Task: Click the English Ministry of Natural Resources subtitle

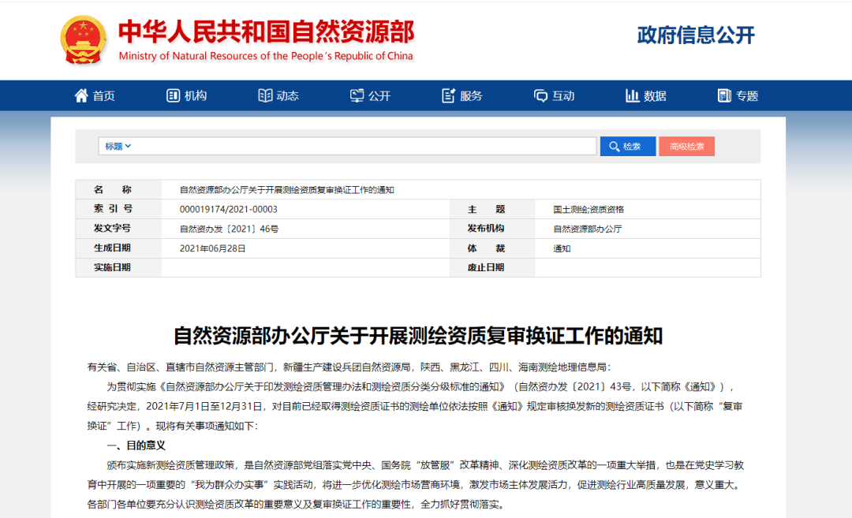Action: 266,56
